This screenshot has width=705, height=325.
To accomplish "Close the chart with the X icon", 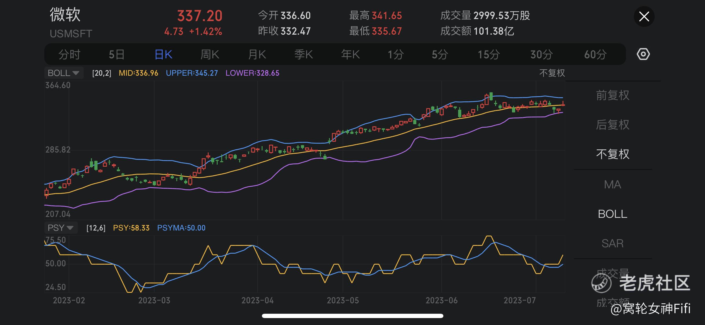I will click(x=644, y=16).
